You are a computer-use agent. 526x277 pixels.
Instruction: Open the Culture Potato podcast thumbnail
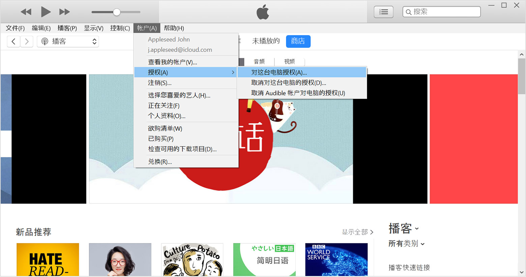[192, 260]
